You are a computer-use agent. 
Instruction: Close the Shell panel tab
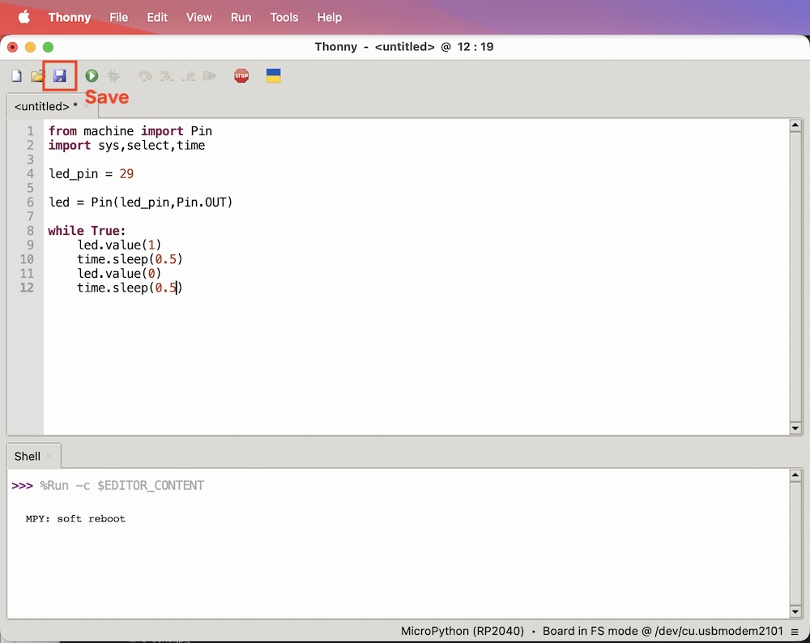49,456
